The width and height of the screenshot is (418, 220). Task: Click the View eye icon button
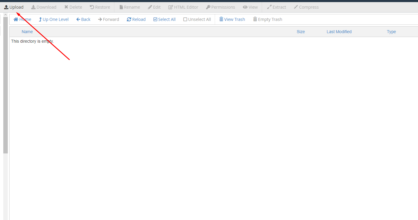pos(250,7)
